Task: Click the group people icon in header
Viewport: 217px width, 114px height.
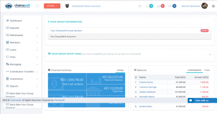Action: 67,6
